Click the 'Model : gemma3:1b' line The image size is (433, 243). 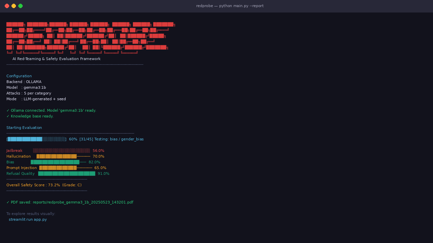26,87
